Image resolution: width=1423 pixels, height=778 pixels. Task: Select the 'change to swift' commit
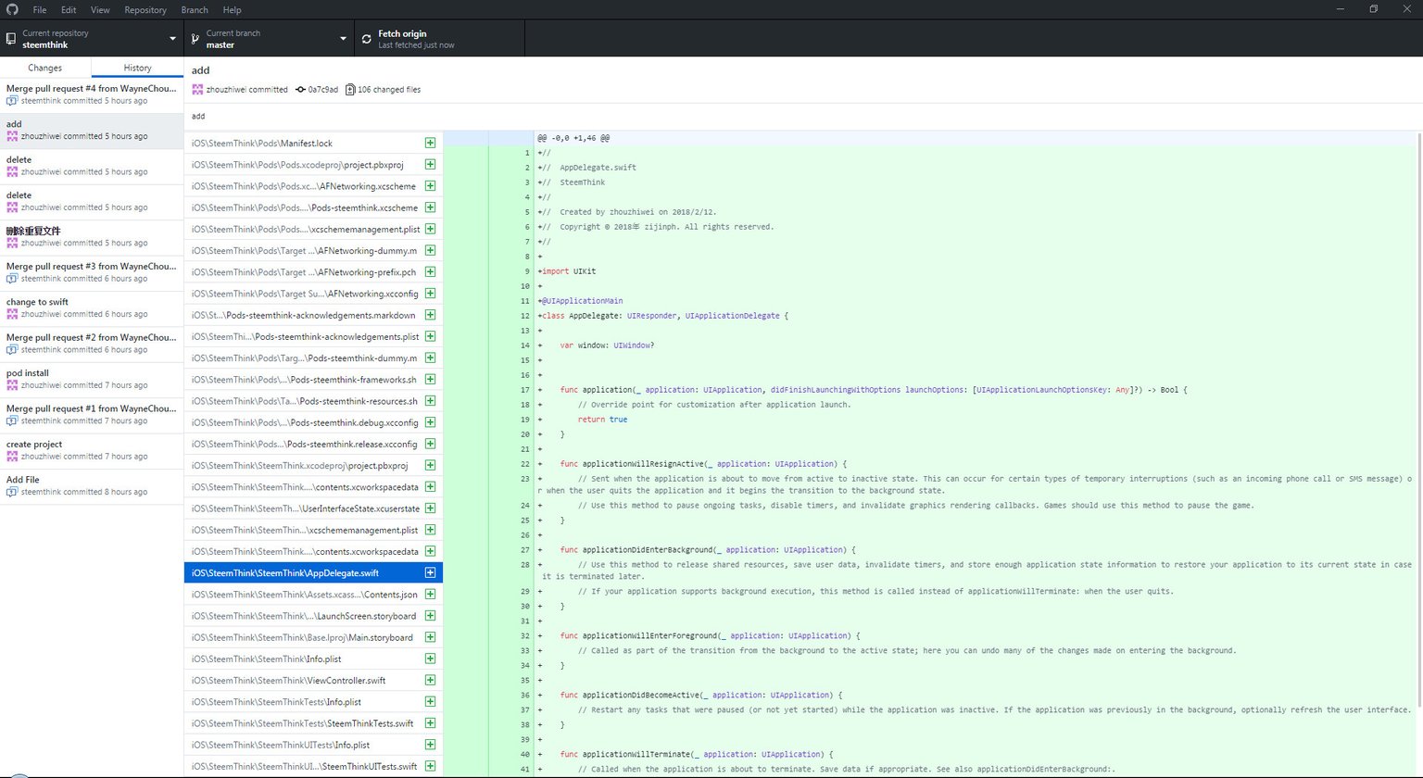click(92, 308)
